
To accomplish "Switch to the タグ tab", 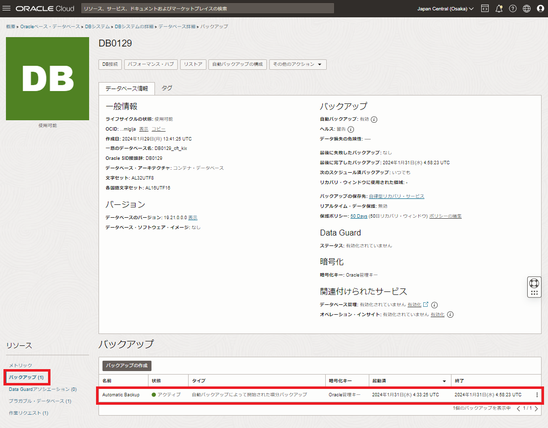I will point(167,88).
